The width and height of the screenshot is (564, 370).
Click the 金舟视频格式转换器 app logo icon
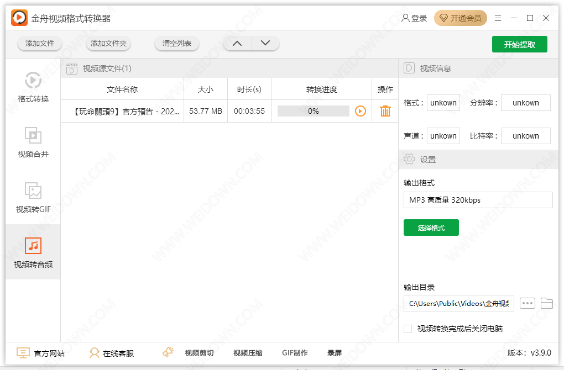[19, 18]
